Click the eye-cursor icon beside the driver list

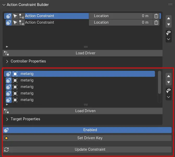click(x=168, y=33)
